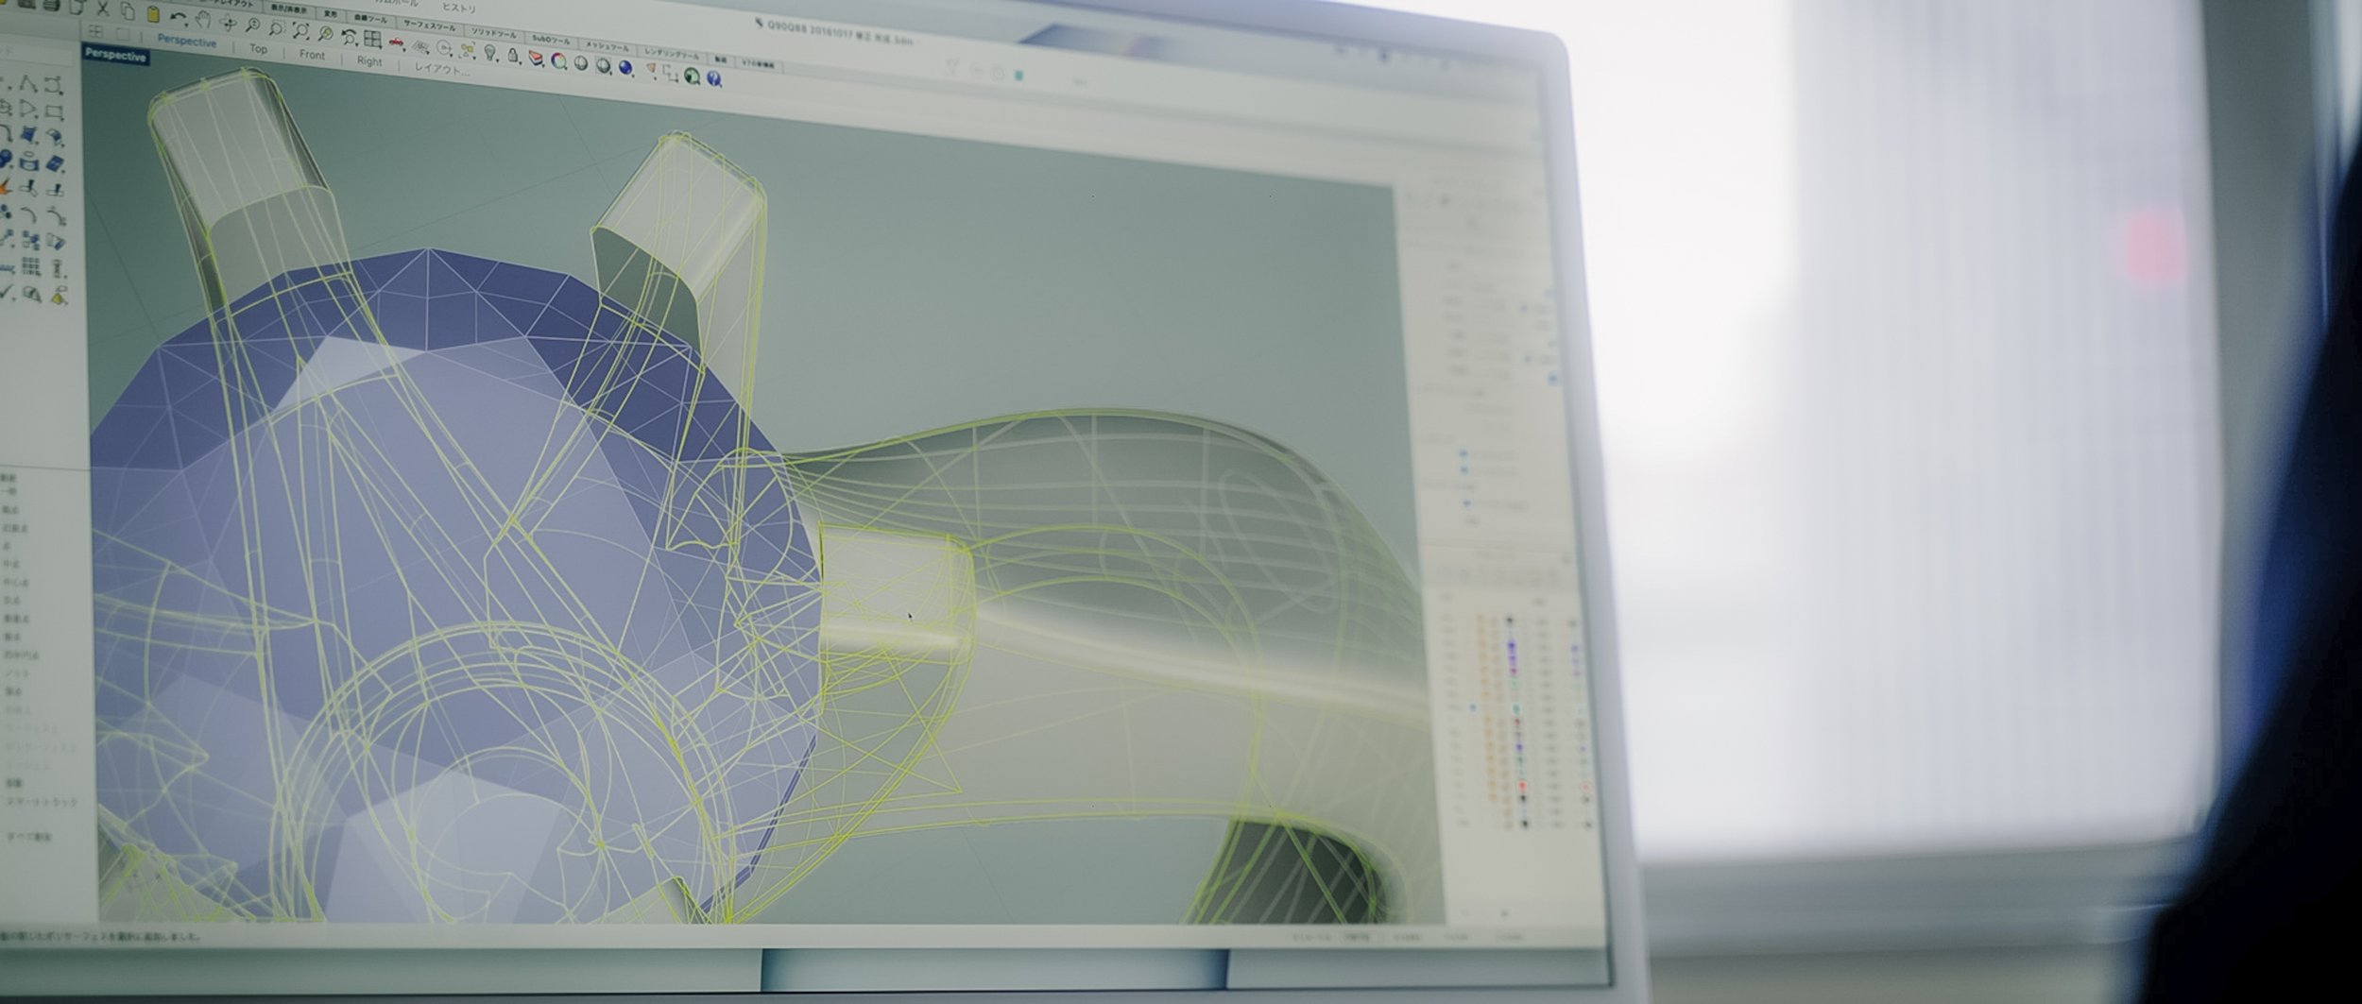The height and width of the screenshot is (1004, 2362).
Task: Switch to the Top viewport tab
Action: [258, 48]
